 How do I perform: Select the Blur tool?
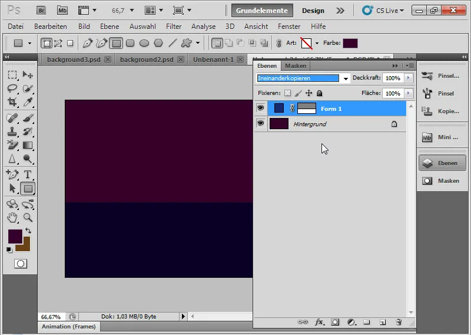coord(12,159)
